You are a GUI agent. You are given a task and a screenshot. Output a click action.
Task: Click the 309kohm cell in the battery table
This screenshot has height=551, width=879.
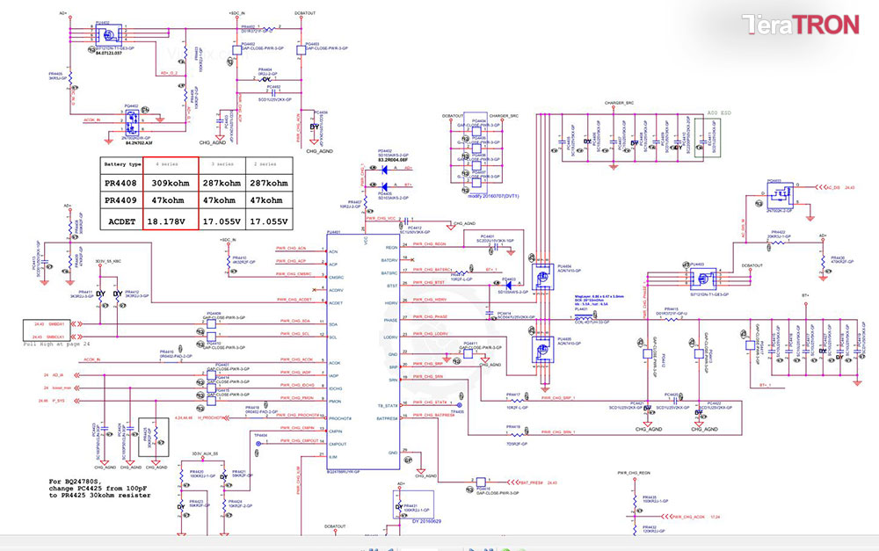tap(171, 183)
